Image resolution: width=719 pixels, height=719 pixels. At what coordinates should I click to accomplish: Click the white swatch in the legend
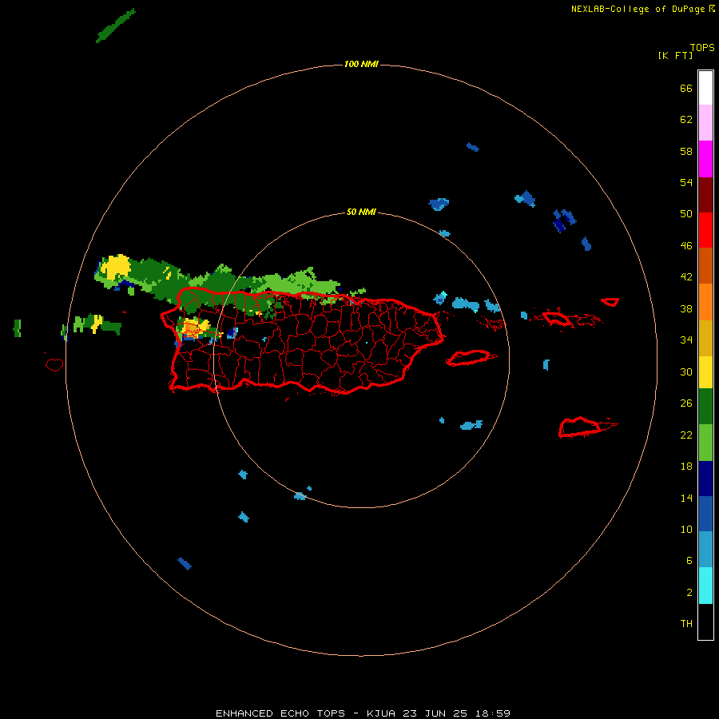pyautogui.click(x=705, y=88)
